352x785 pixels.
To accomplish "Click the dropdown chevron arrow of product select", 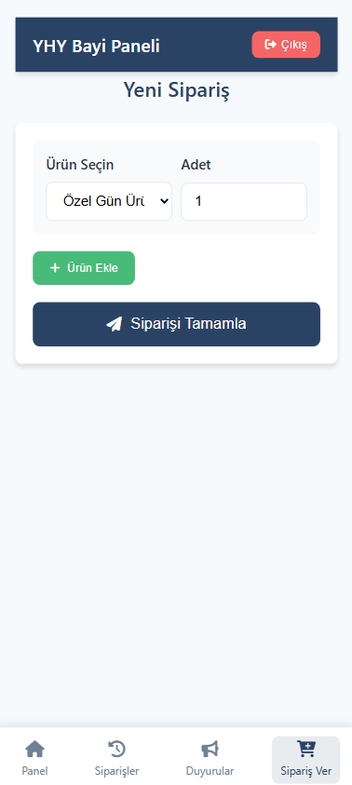I will pyautogui.click(x=163, y=201).
